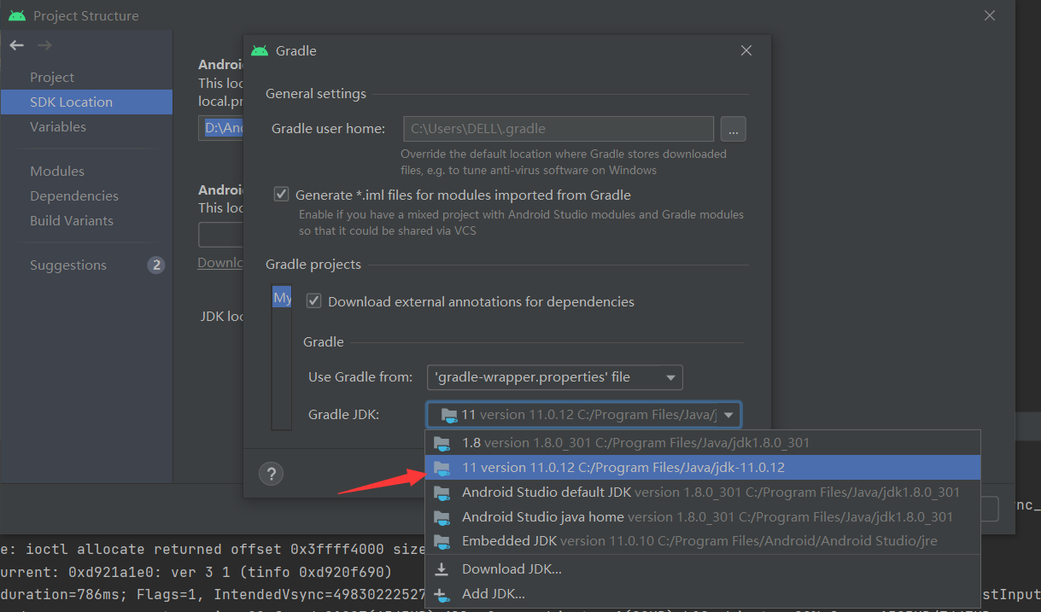Image resolution: width=1041 pixels, height=612 pixels.
Task: Click the Download link under NDK location
Action: click(221, 262)
